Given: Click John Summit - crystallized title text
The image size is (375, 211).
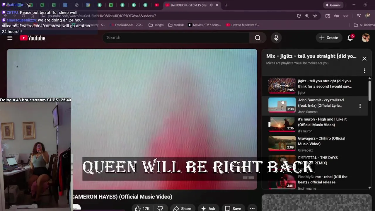Looking at the screenshot, I should 321,103.
